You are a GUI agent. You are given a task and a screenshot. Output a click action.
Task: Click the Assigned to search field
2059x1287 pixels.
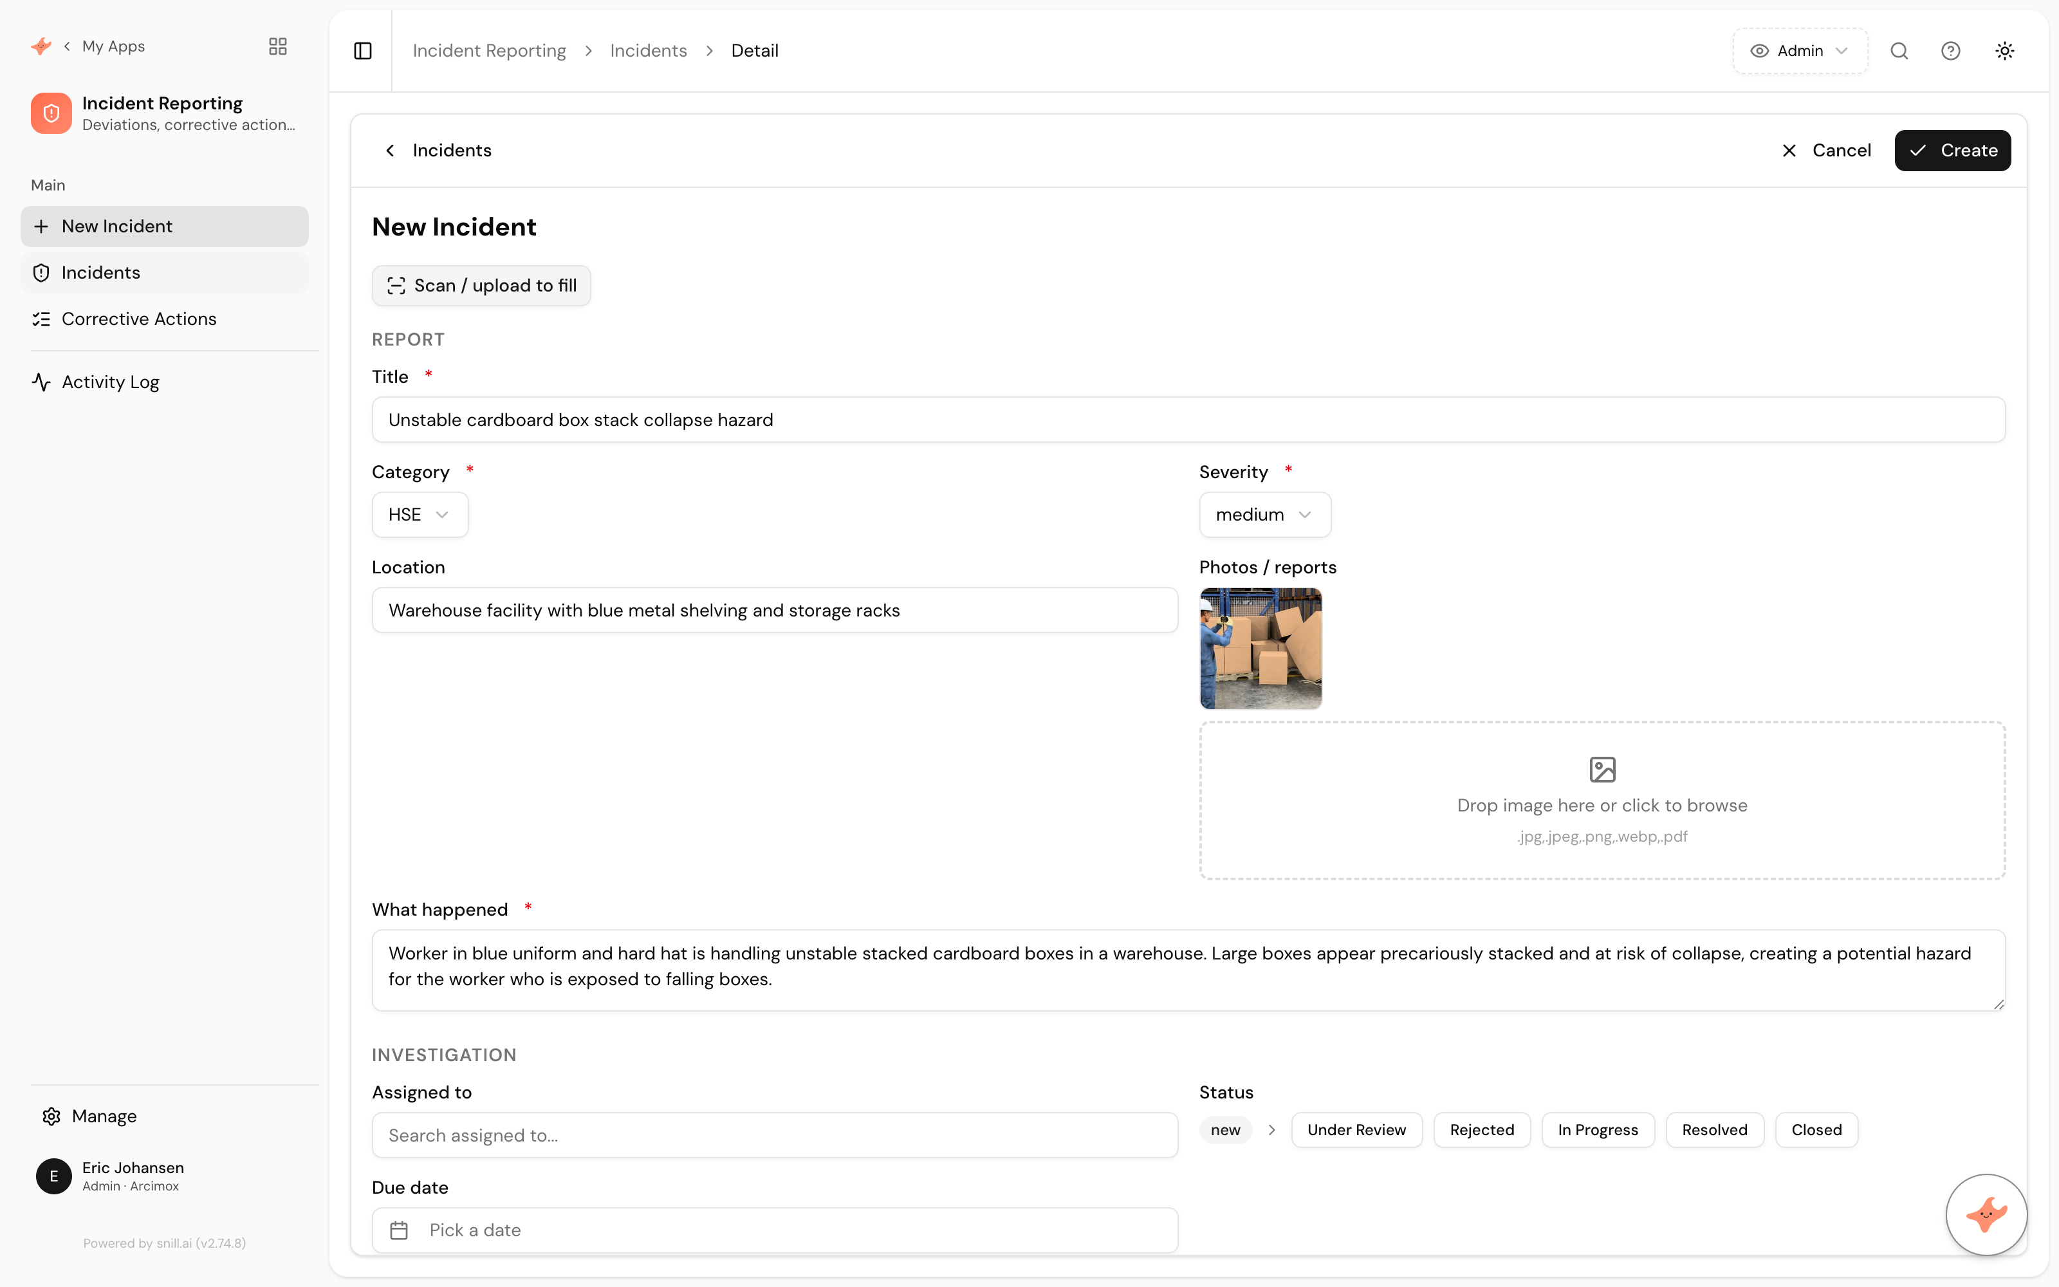[775, 1136]
